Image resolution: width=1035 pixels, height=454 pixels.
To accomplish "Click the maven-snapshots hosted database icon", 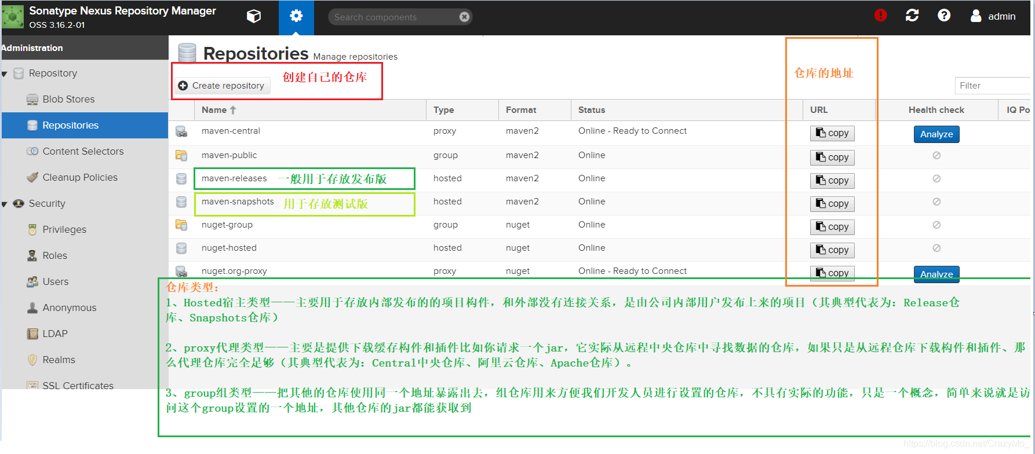I will 181,202.
